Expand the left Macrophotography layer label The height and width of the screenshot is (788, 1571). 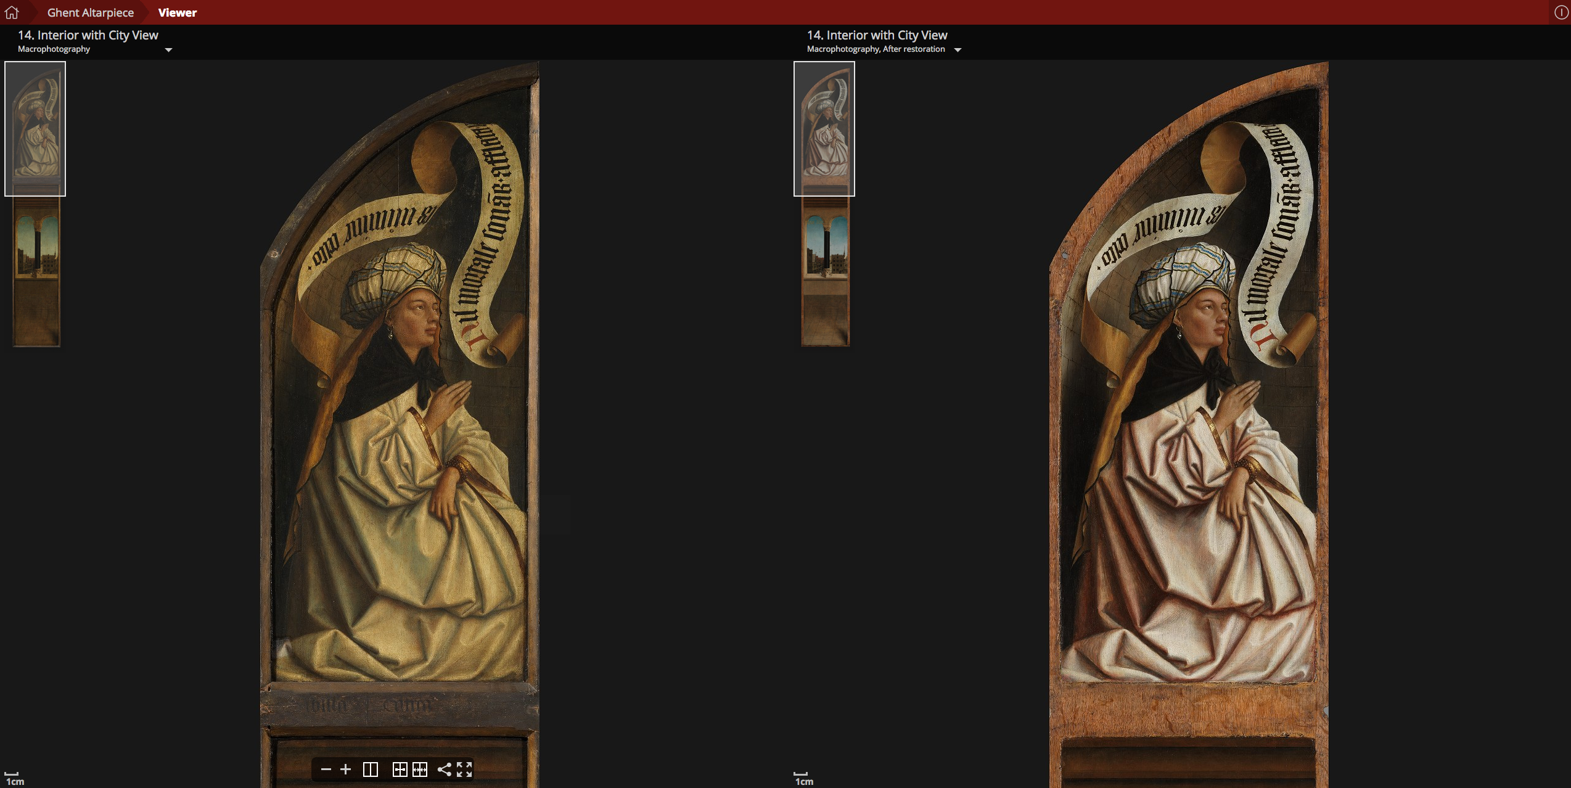click(54, 49)
